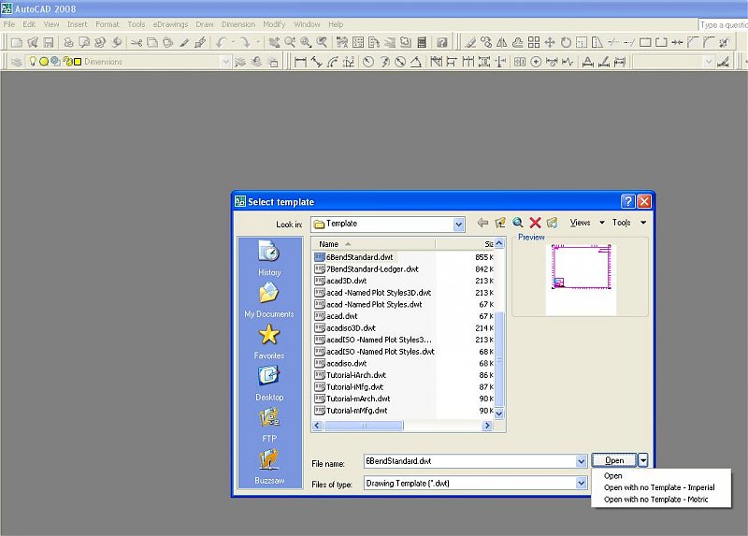Click the Help question mark toolbar icon

pyautogui.click(x=442, y=42)
